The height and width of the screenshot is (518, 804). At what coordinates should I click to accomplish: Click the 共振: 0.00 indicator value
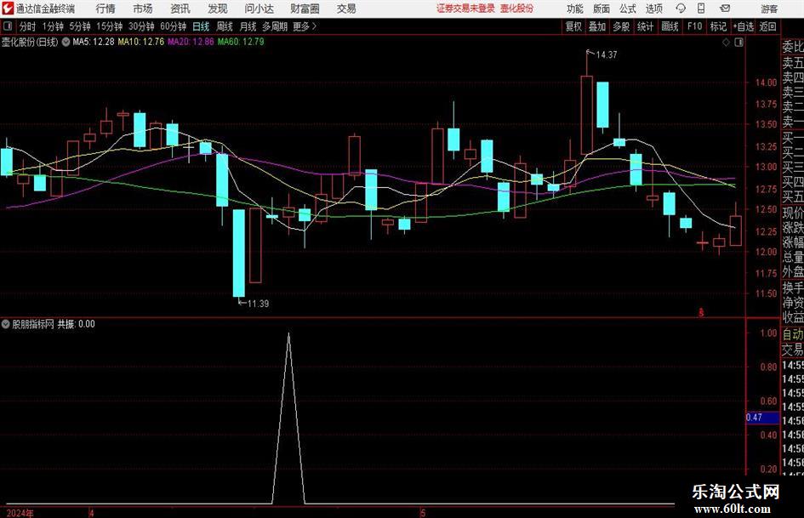coord(76,324)
